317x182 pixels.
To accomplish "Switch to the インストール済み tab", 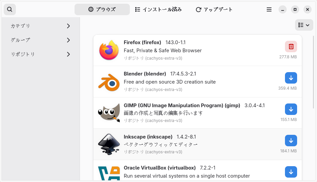I will [x=158, y=9].
